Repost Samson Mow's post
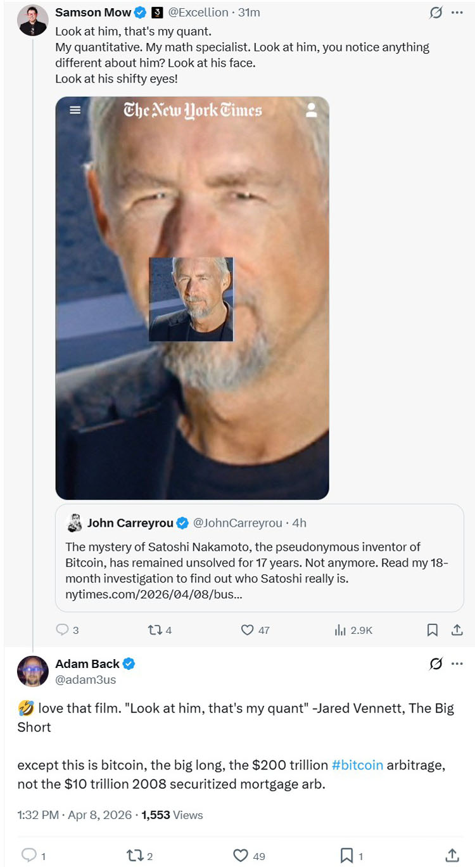Image resolution: width=475 pixels, height=867 pixels. (x=155, y=630)
